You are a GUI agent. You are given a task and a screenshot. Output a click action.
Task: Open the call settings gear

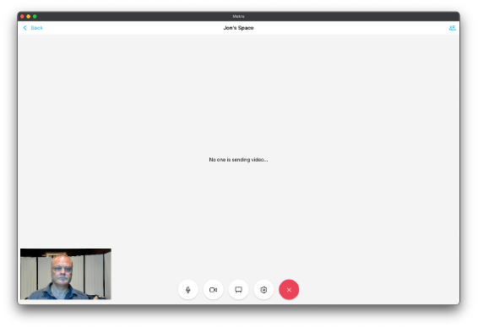(263, 290)
